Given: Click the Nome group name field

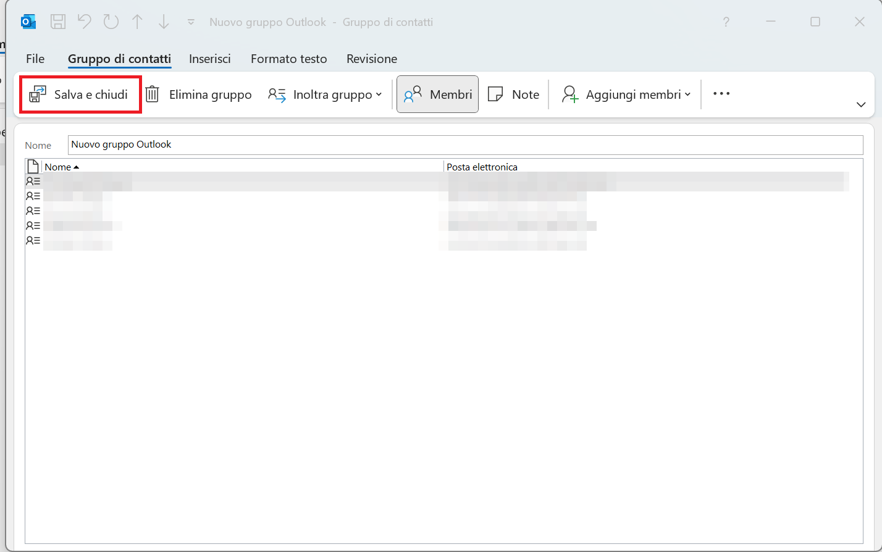Looking at the screenshot, I should point(465,144).
